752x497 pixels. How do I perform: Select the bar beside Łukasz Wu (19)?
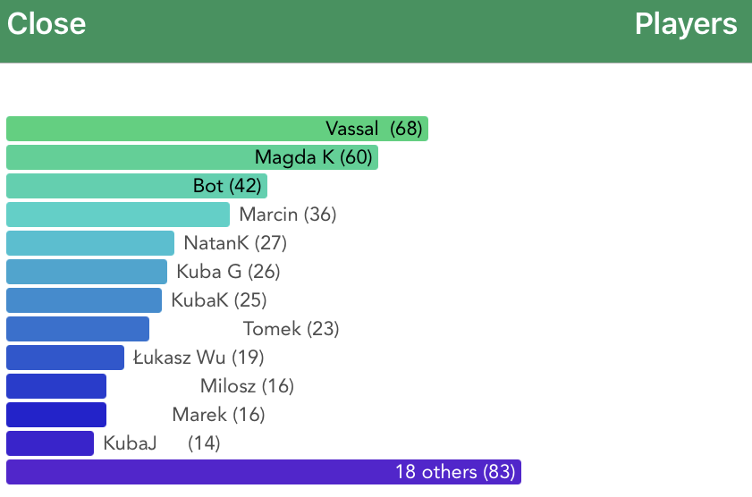click(65, 358)
